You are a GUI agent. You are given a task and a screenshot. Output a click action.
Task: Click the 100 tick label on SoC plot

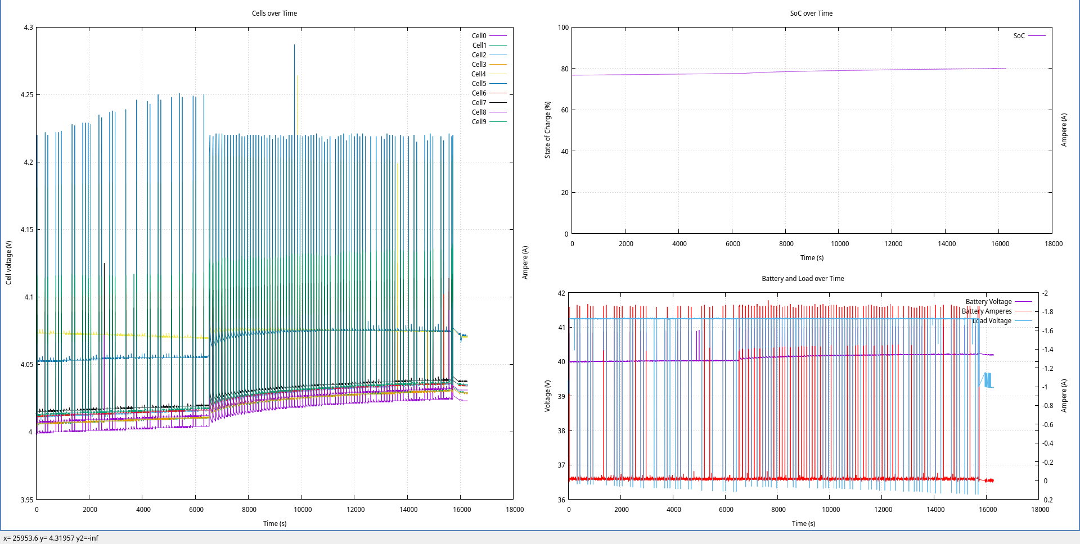pos(563,27)
